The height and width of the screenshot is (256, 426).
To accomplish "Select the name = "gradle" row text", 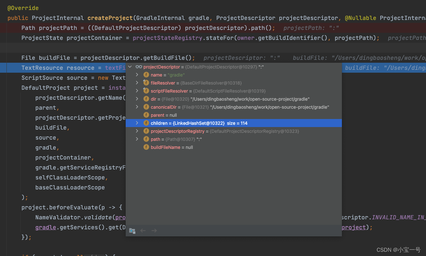I will pos(168,75).
